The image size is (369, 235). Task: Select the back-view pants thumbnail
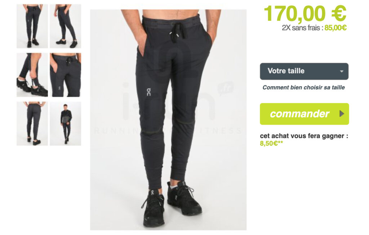tap(32, 124)
